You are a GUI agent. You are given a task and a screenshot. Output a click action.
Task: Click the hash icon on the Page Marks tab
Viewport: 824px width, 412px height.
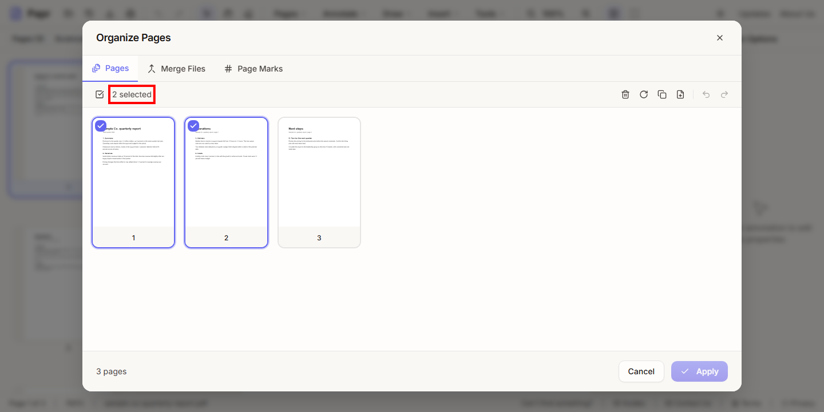(228, 69)
